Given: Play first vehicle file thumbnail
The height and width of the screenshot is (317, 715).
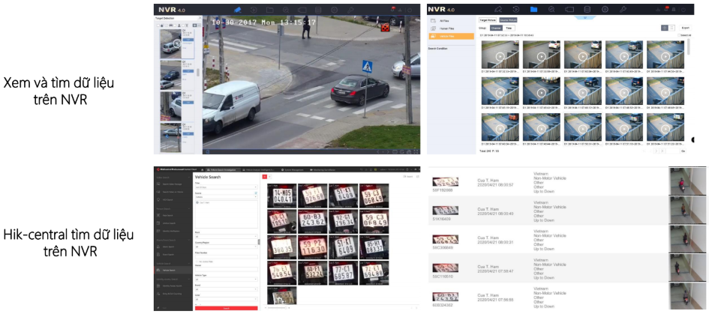Looking at the screenshot, I should [500, 56].
